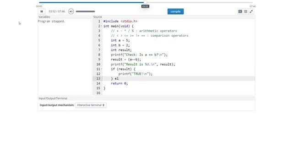Click the printf "Check: Is a == b?" line

pyautogui.click(x=139, y=55)
